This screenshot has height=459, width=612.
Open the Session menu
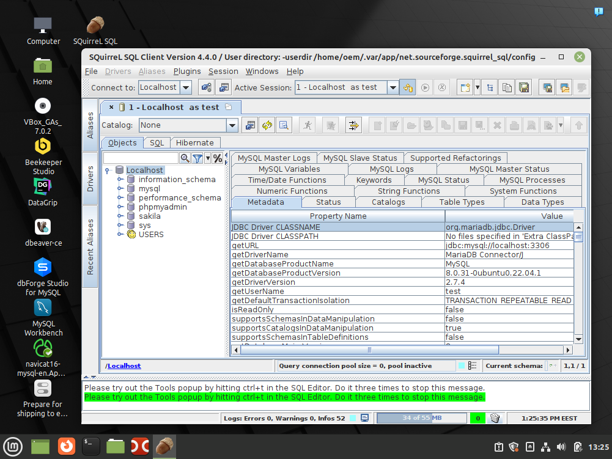click(223, 72)
